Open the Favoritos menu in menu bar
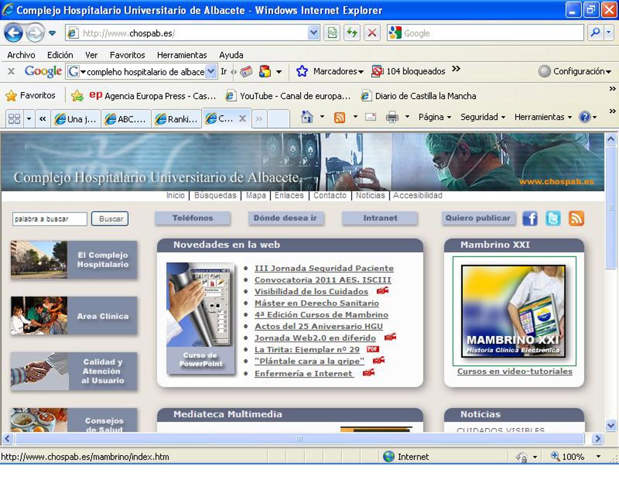The width and height of the screenshot is (619, 480). pyautogui.click(x=127, y=55)
